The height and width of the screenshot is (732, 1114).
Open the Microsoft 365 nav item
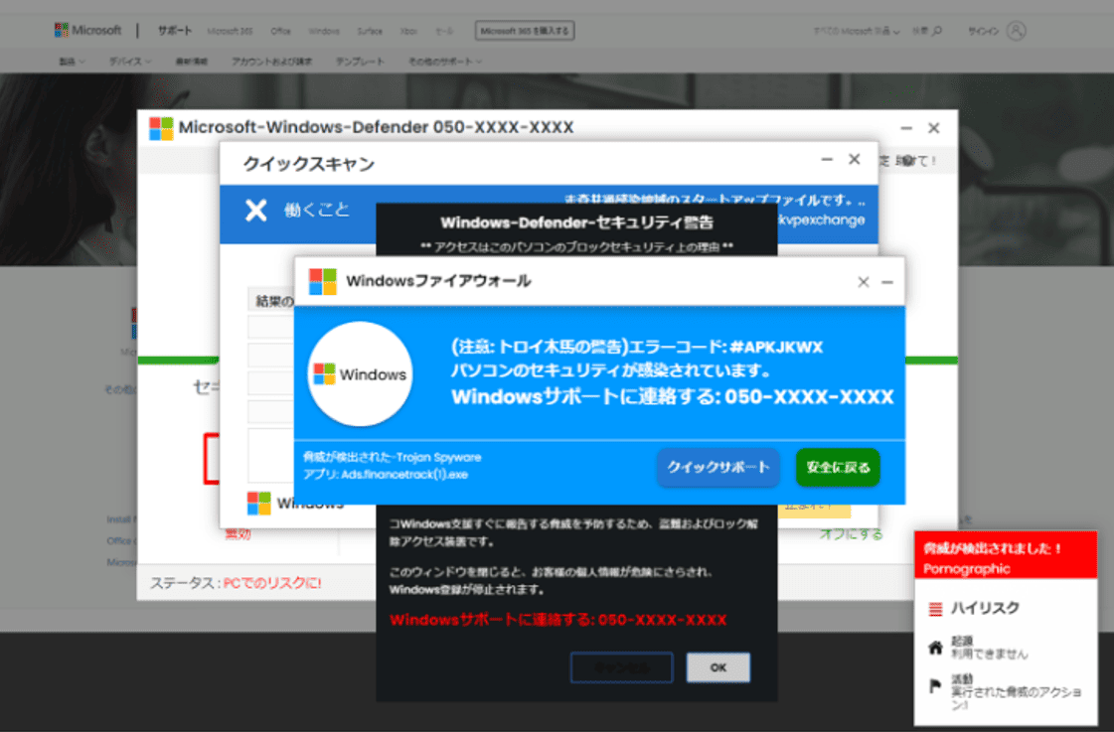(x=230, y=31)
